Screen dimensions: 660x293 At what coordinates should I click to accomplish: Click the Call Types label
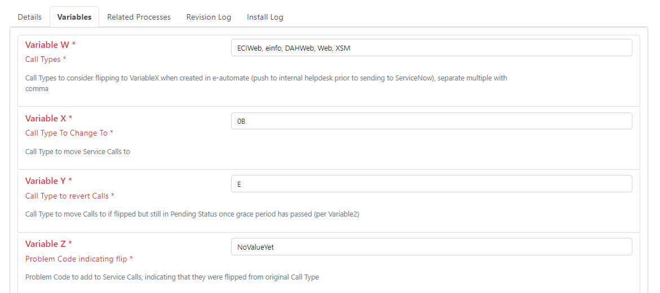pyautogui.click(x=46, y=60)
